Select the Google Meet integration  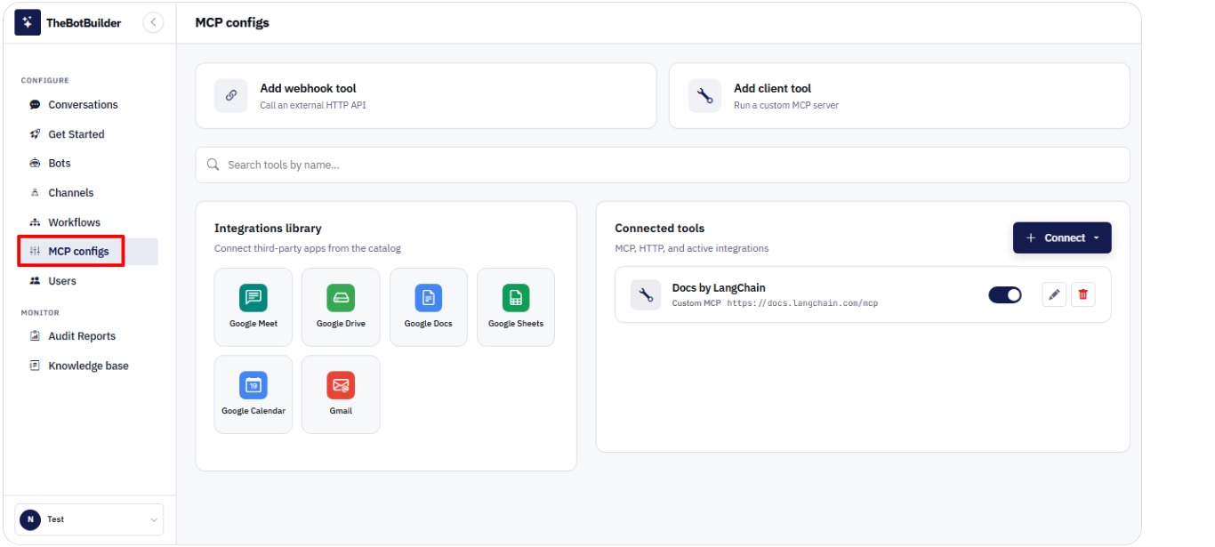253,307
